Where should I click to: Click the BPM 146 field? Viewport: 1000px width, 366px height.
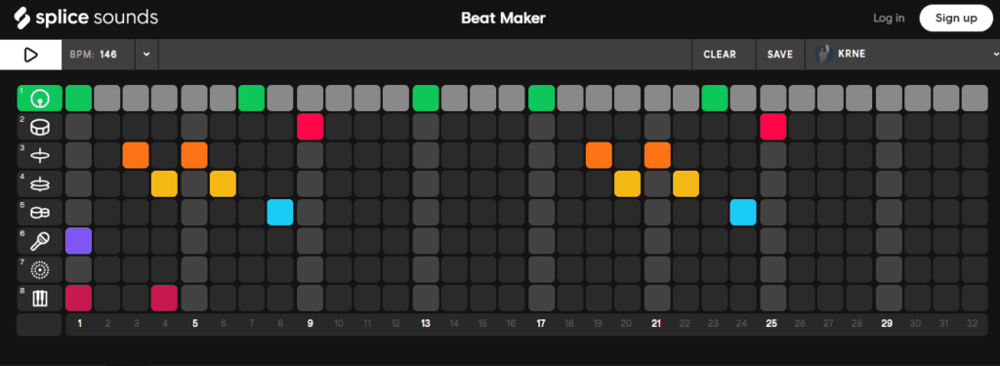(99, 55)
